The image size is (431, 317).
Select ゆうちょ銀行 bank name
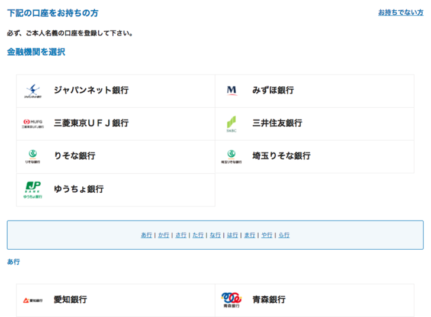coord(79,189)
